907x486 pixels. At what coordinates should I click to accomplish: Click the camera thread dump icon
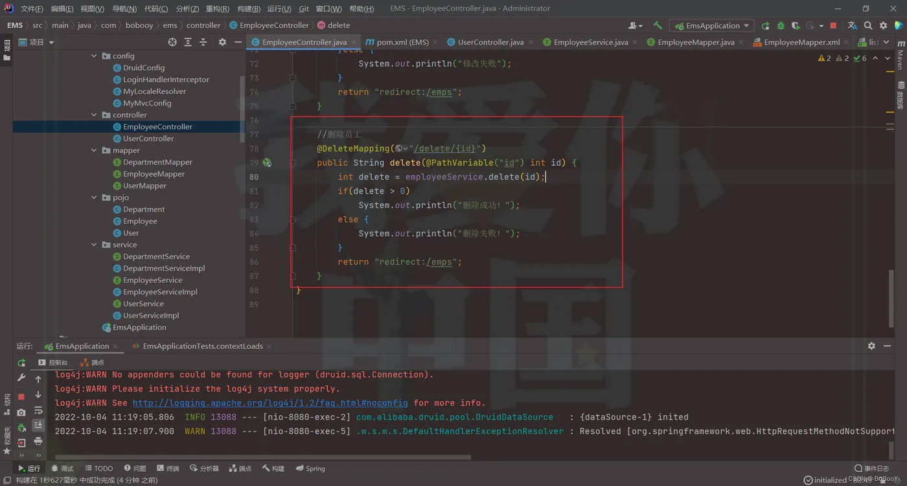[21, 412]
